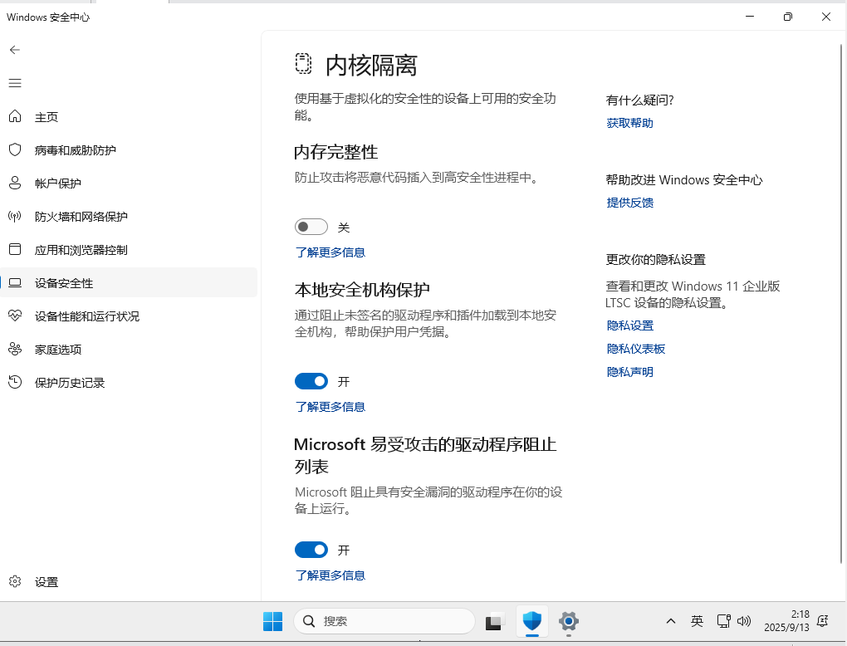
Task: Turn off 本地安全机构保护 toggle
Action: point(311,381)
